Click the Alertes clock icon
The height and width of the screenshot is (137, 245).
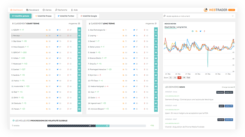[x=44, y=10]
